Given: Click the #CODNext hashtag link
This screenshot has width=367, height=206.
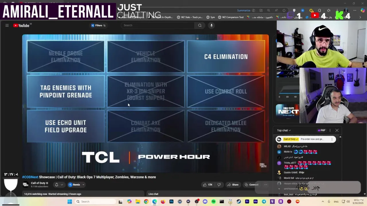Looking at the screenshot, I should coord(30,177).
